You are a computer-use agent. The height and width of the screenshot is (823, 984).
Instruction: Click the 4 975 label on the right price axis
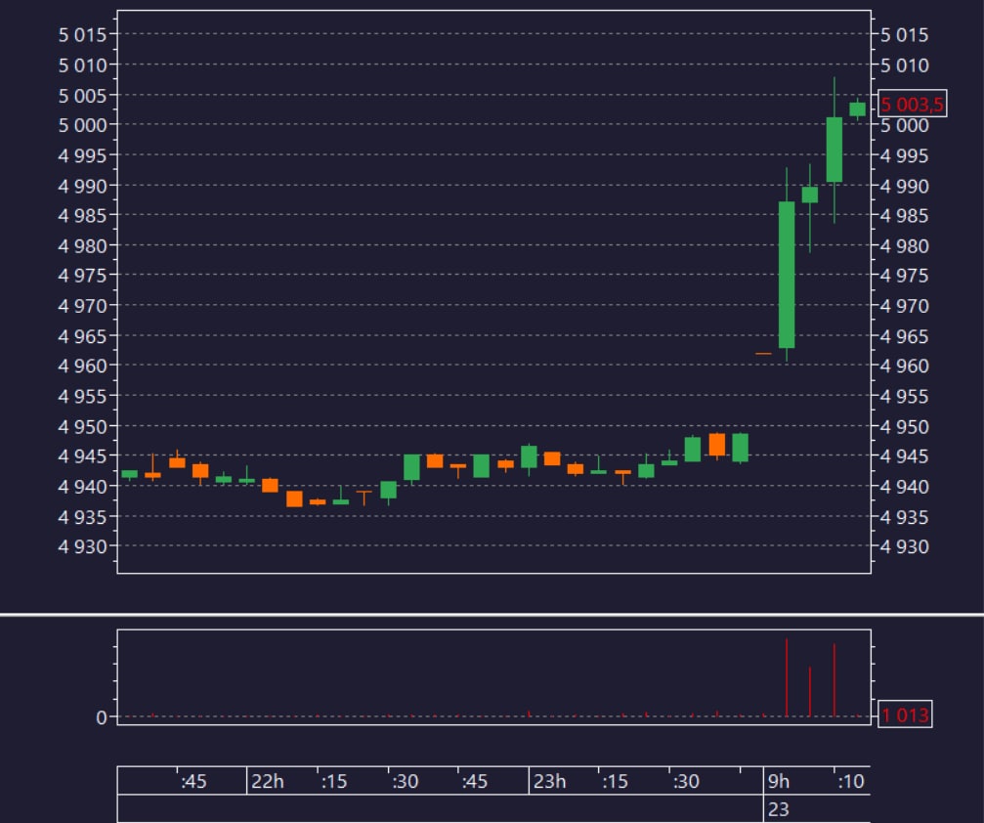[904, 276]
